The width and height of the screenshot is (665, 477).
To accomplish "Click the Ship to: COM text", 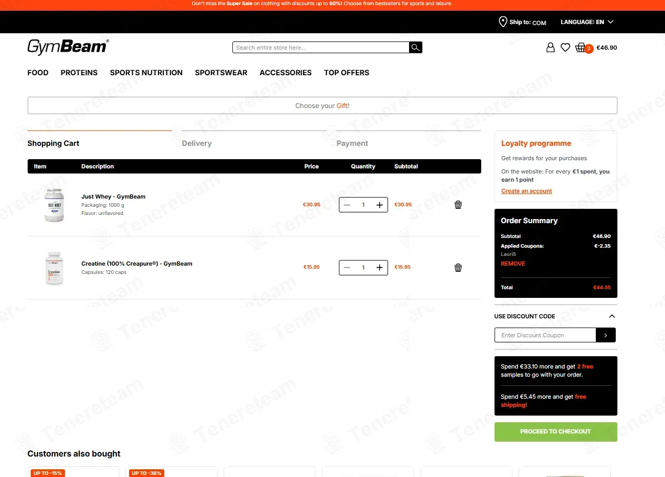I will 528,23.
